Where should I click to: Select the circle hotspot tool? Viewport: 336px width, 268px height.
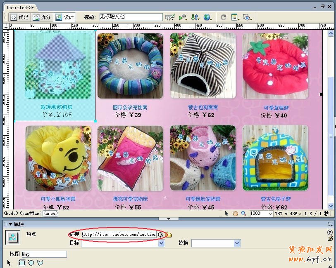(31, 263)
